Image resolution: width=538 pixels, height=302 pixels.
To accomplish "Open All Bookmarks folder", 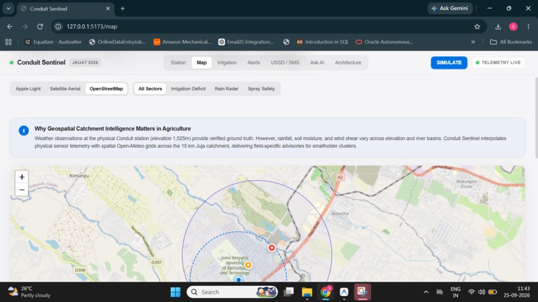I will tap(511, 42).
